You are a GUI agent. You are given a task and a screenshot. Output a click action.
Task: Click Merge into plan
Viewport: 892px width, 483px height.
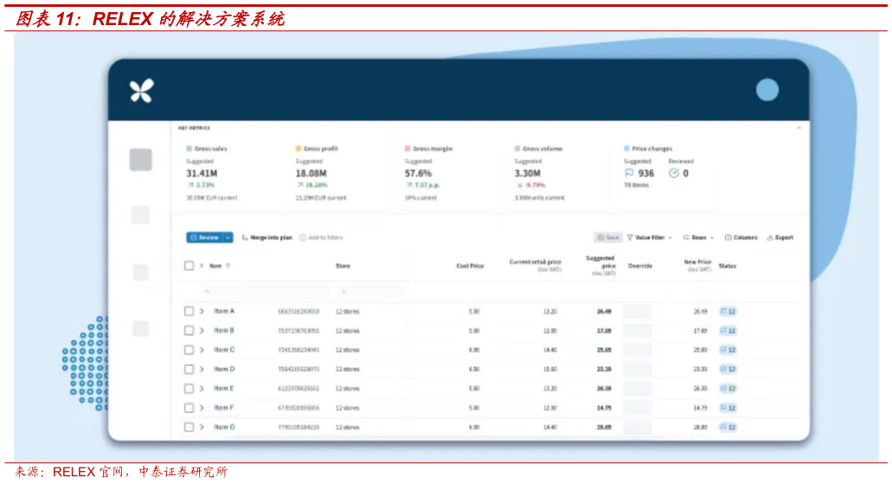pyautogui.click(x=266, y=238)
